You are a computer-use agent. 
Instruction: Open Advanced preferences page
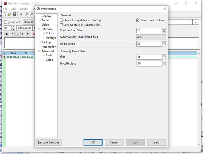point(48,51)
